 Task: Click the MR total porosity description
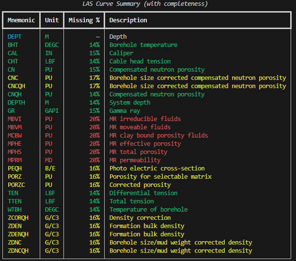(138, 152)
